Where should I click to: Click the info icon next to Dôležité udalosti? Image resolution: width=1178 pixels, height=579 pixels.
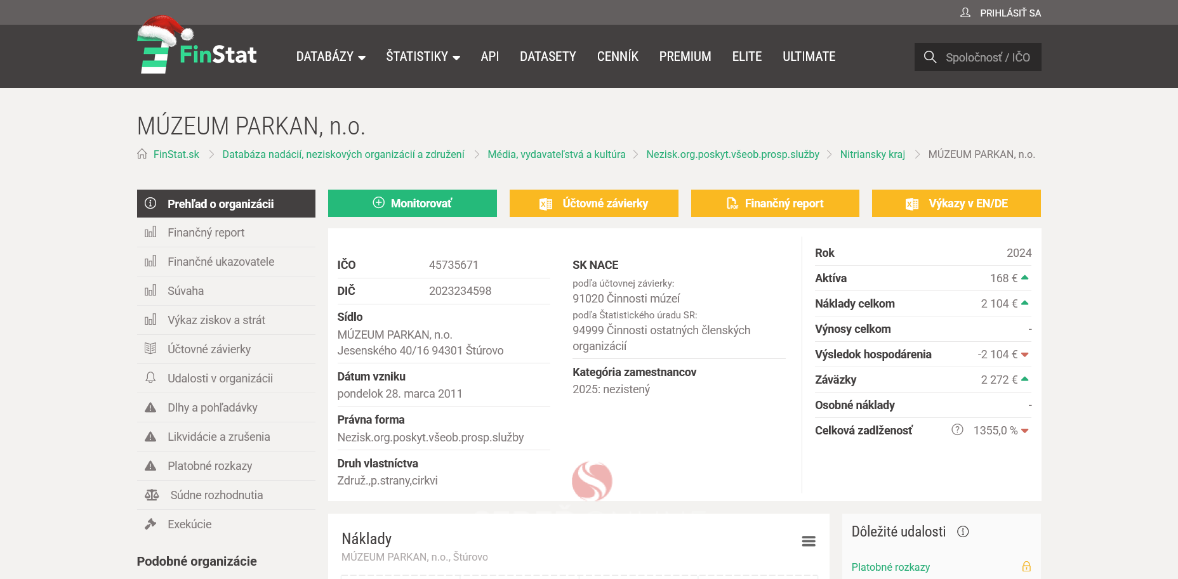[963, 531]
